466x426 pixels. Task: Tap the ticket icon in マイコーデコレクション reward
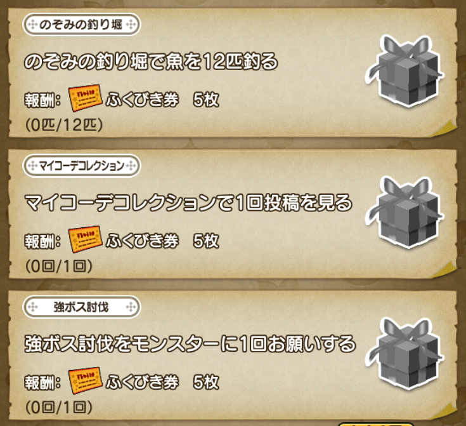86,239
